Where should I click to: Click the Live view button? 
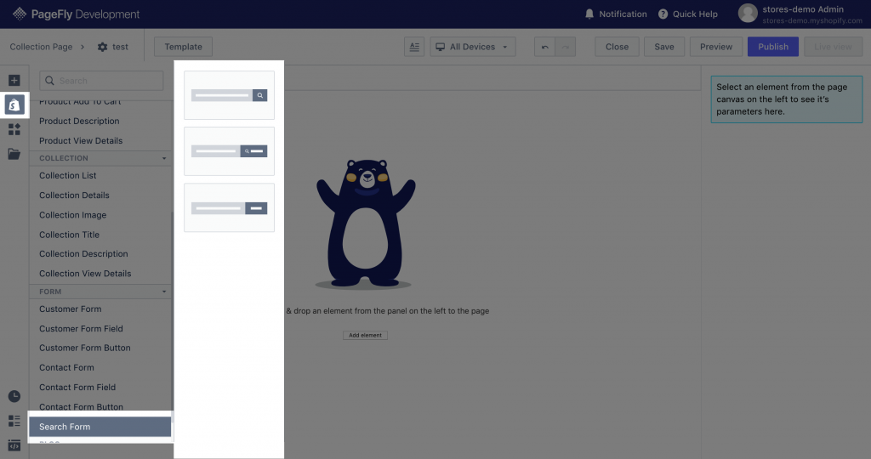coord(833,48)
